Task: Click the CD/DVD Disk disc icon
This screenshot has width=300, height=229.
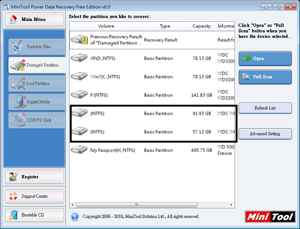Action: [18, 120]
